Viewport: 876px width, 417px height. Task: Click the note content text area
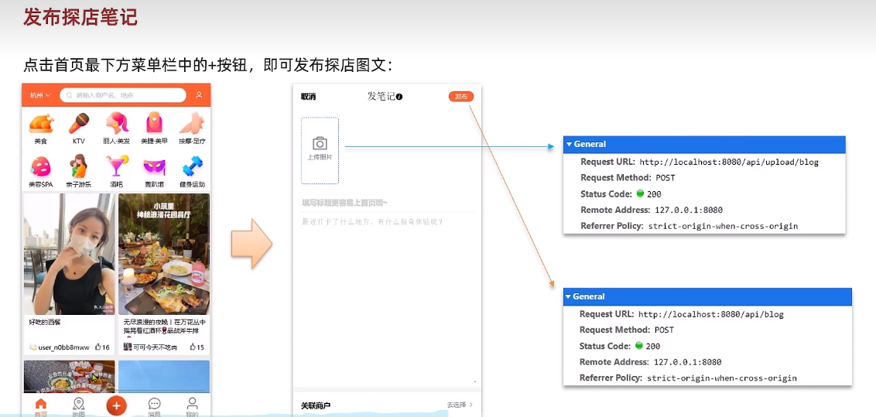pyautogui.click(x=388, y=299)
